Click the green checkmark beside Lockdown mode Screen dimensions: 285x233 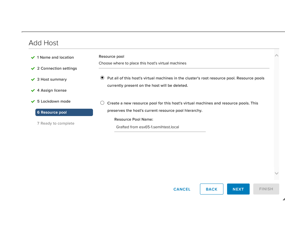click(x=33, y=101)
